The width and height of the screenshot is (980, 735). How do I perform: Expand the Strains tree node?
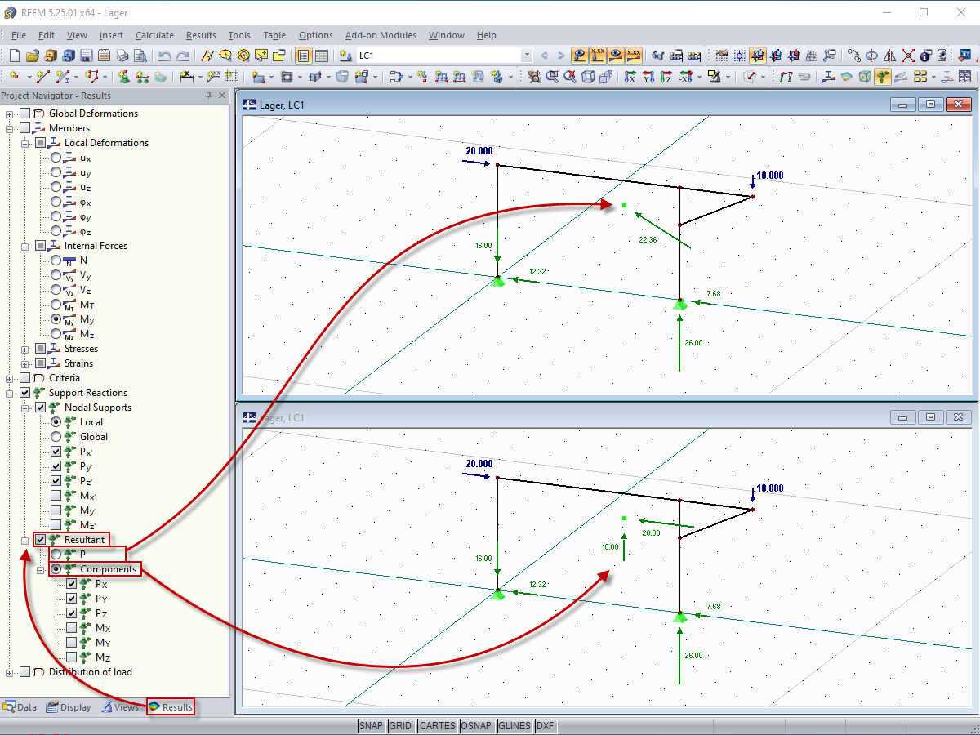click(x=25, y=363)
